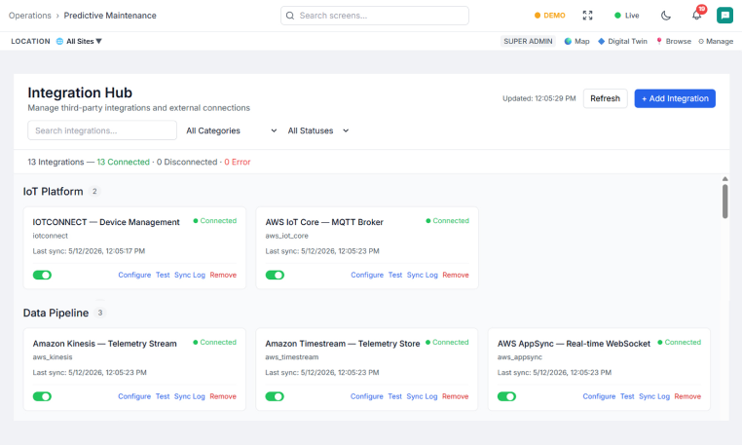Configure AWS AppSync Real-time WebSocket
This screenshot has height=445, width=742.
599,396
